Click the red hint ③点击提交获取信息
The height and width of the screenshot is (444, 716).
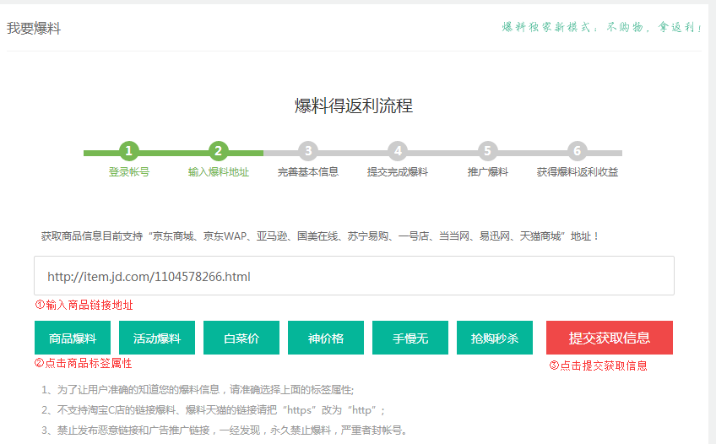point(598,365)
